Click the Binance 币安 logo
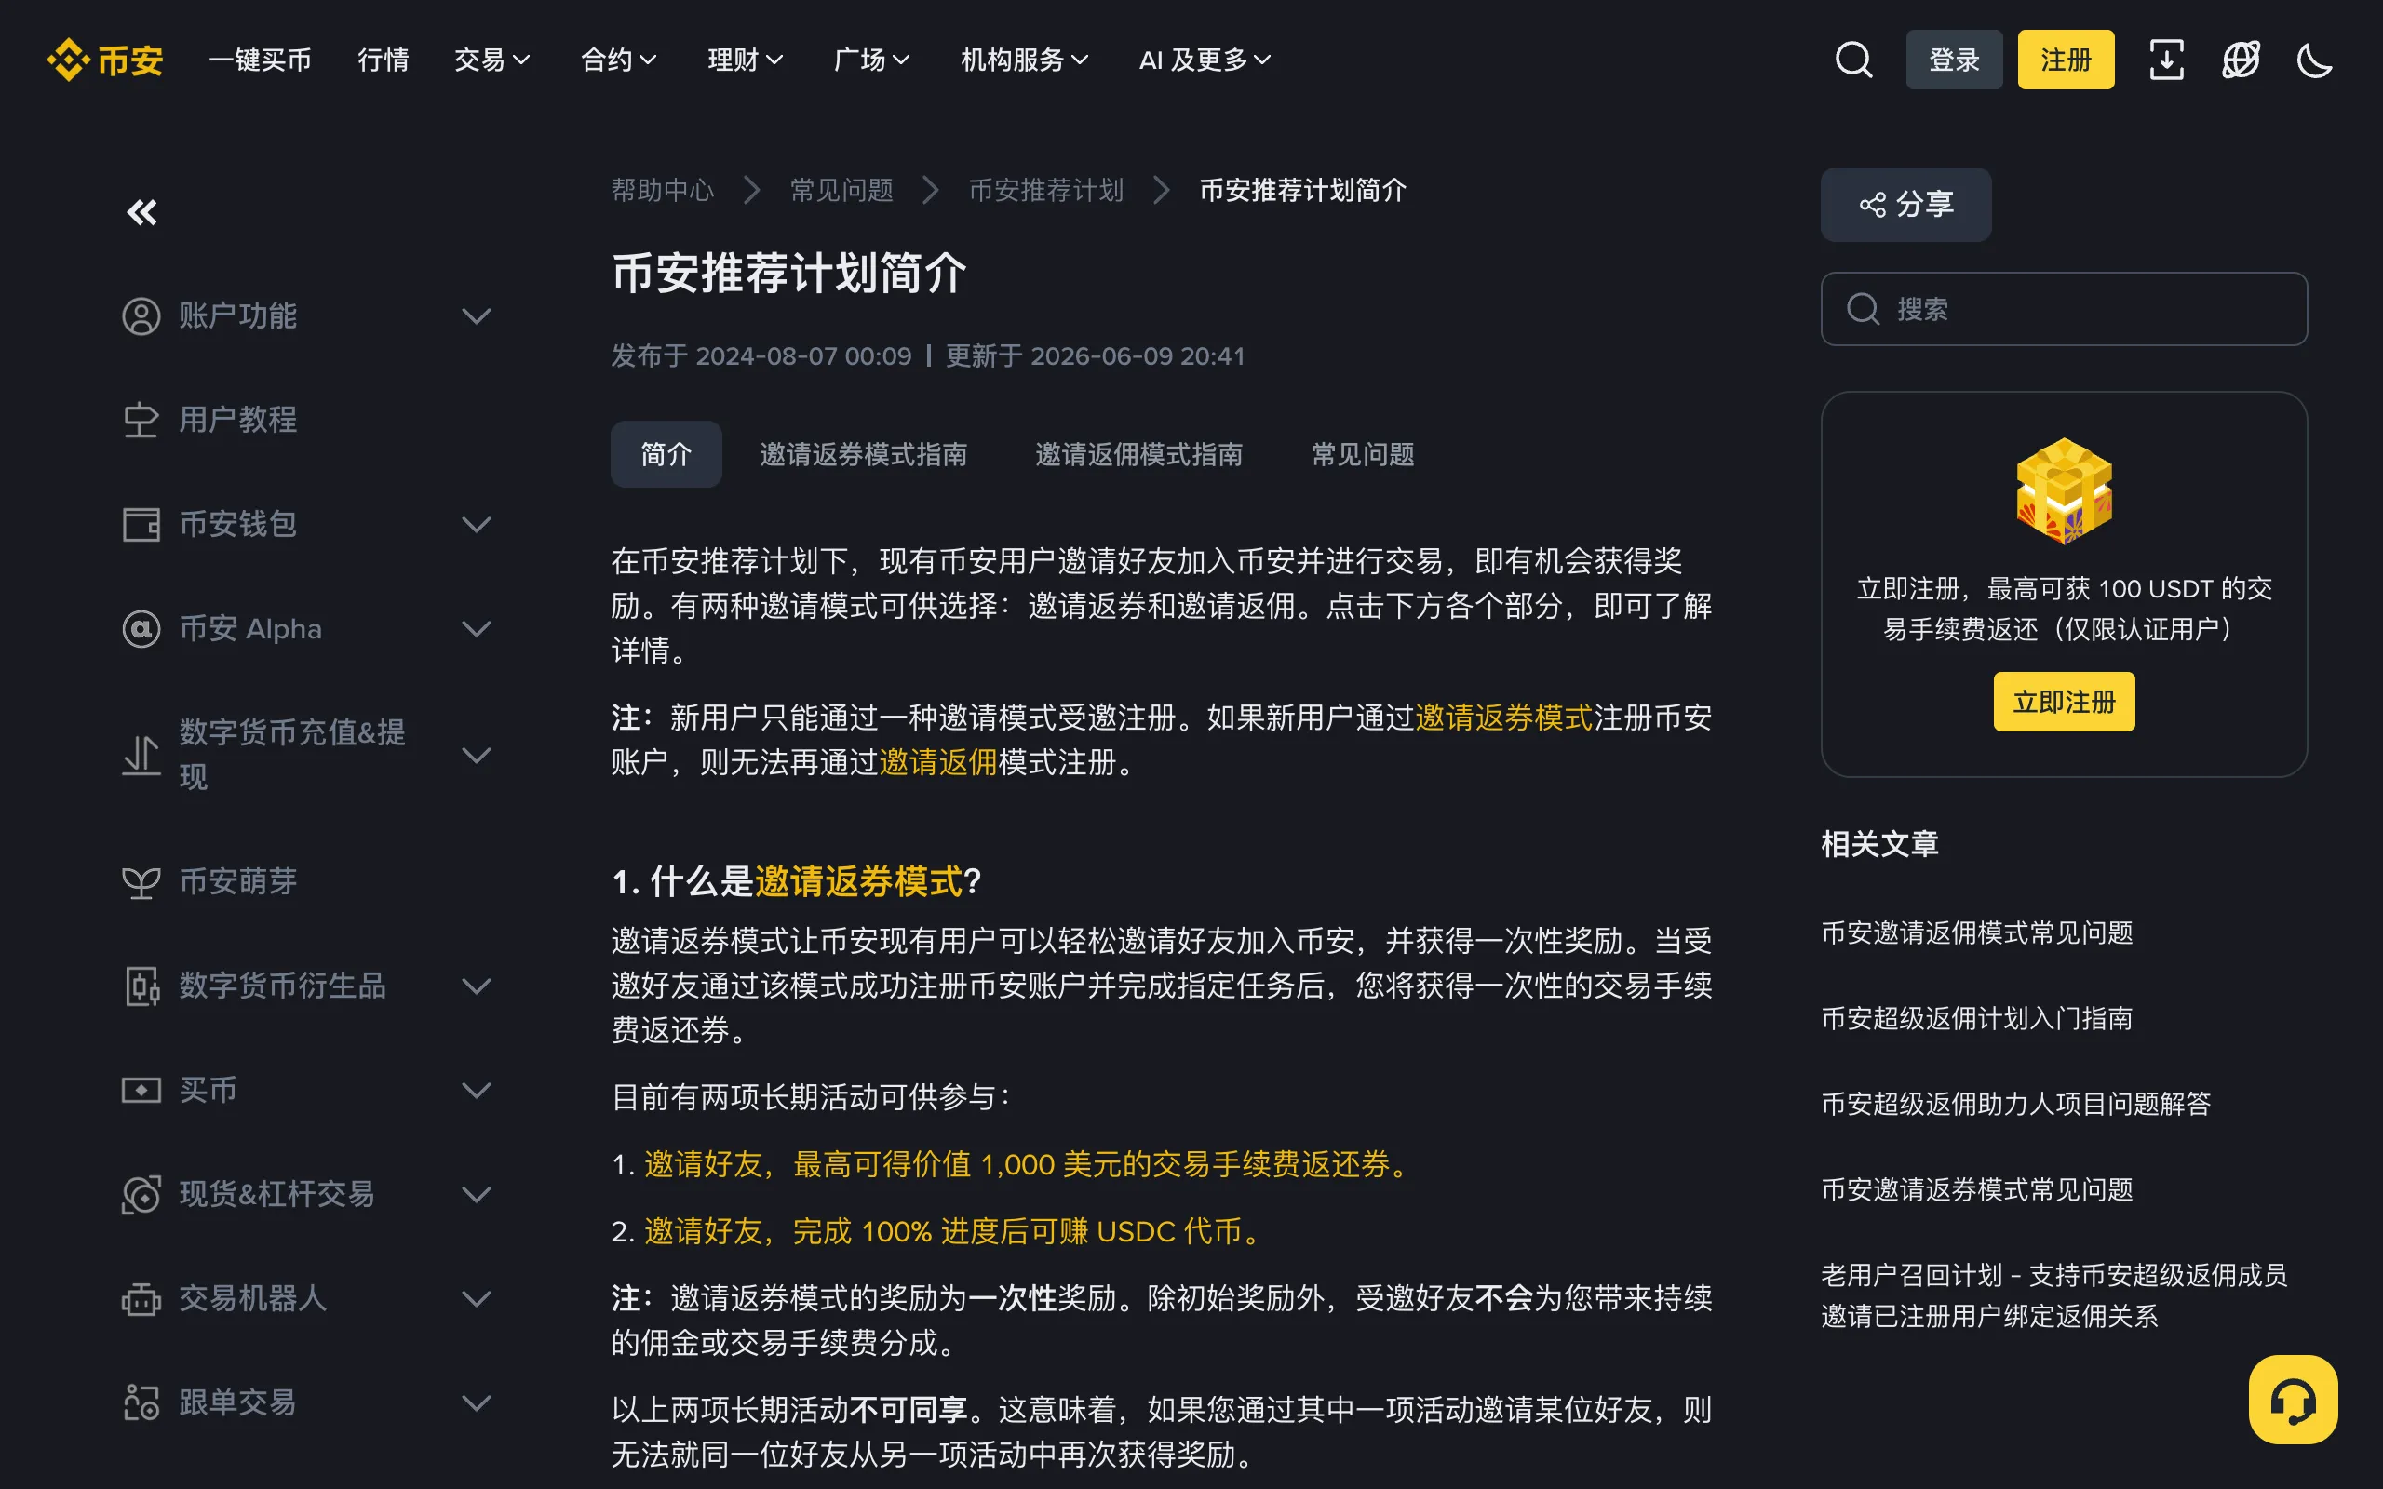Screen dimensions: 2383x1489 coord(105,60)
